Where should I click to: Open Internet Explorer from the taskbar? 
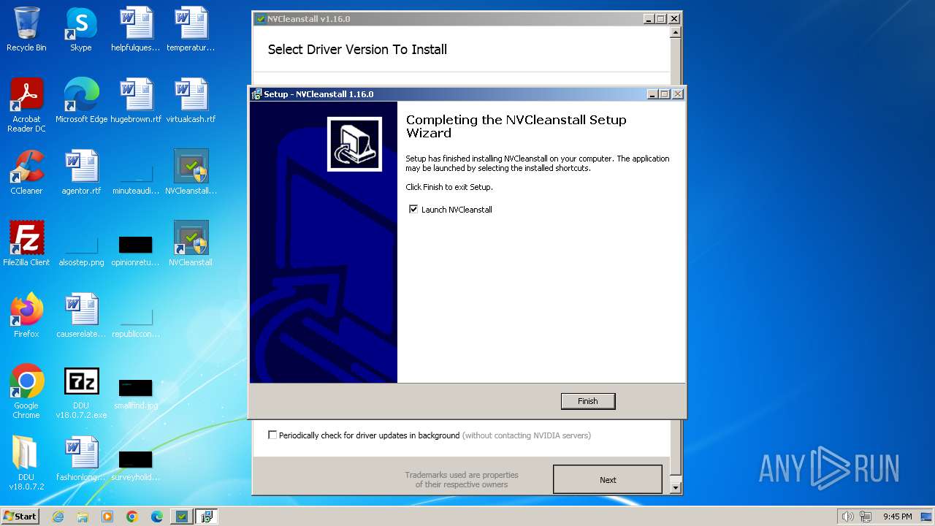click(x=58, y=517)
